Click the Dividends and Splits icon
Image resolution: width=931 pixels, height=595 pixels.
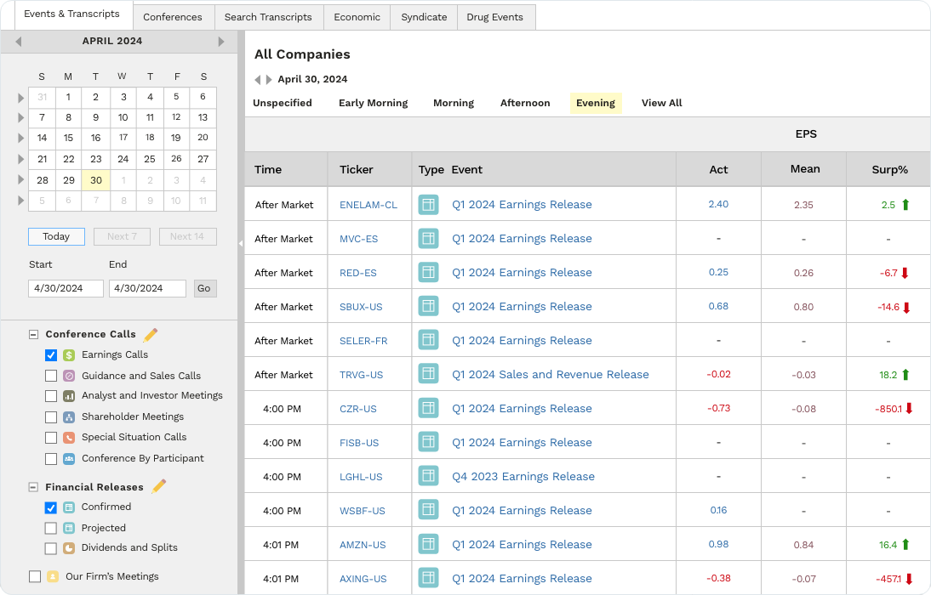click(x=69, y=548)
